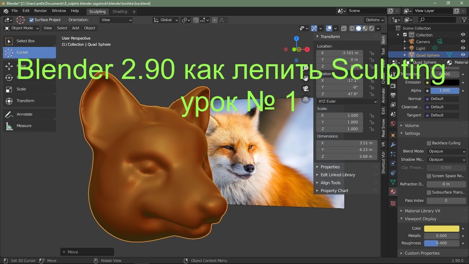Open Modifiers wrench properties tab
The height and width of the screenshot is (264, 469).
[393, 144]
